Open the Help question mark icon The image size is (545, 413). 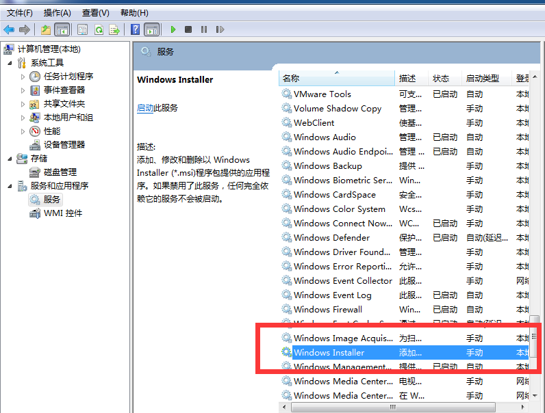[135, 30]
